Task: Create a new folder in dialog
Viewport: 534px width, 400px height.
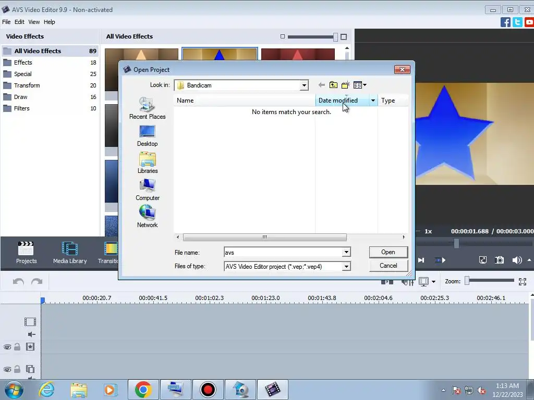Action: 345,85
